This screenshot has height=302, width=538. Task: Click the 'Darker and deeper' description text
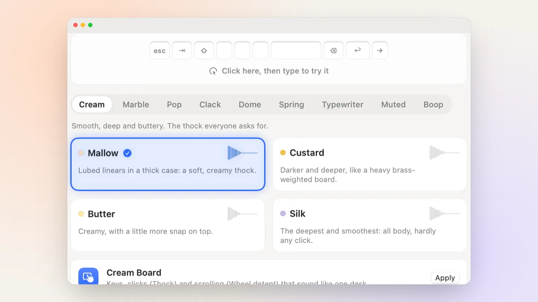[348, 175]
